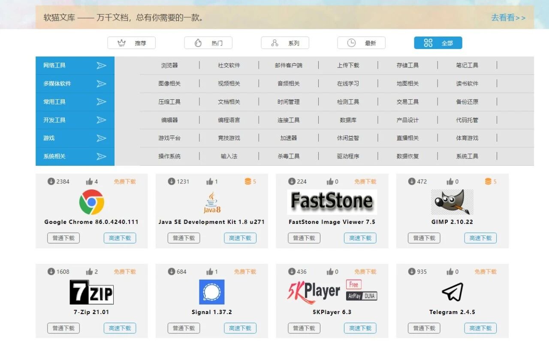
Task: Expand the 游戏 category arrow
Action: (101, 138)
